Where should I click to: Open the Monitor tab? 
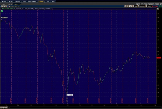coord(4,2)
